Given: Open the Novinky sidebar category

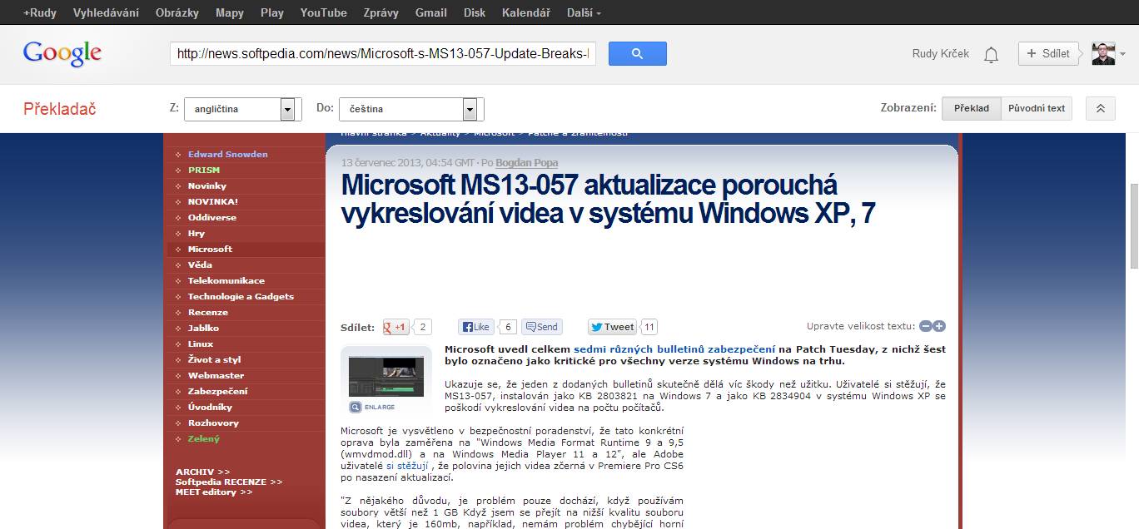Looking at the screenshot, I should click(x=207, y=185).
